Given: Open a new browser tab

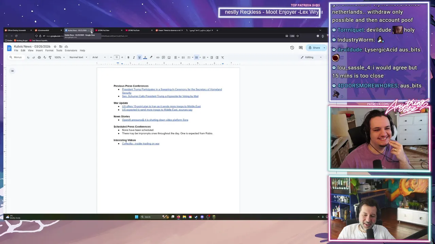Looking at the screenshot, I should (x=217, y=30).
